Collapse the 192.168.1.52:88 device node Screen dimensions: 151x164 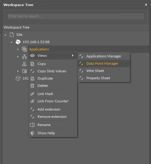[x=11, y=42]
